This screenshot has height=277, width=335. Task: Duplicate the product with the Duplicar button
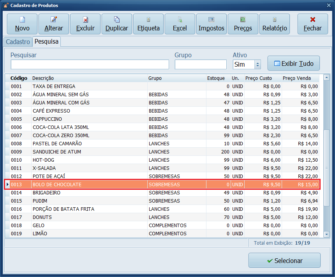pos(117,24)
